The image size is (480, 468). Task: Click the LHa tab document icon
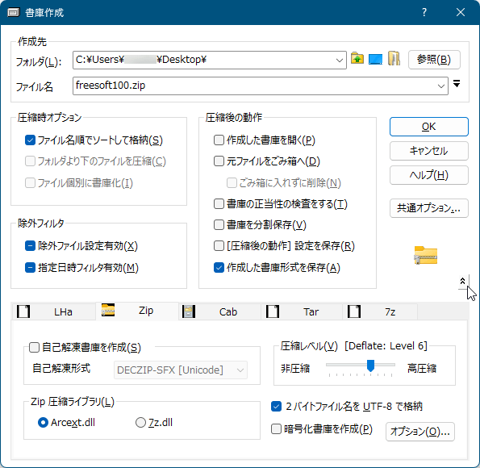tap(23, 311)
